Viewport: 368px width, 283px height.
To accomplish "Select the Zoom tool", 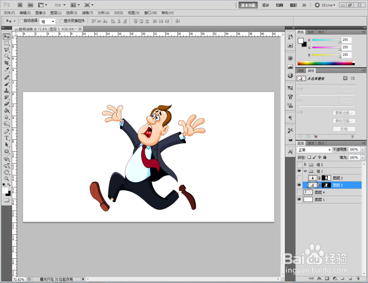I will 7,179.
